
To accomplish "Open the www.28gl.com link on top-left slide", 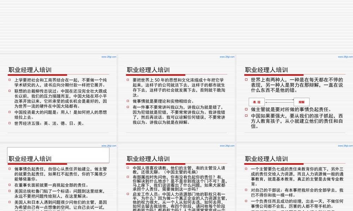I will [109, 57].
